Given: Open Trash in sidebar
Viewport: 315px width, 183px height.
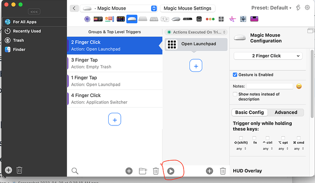Looking at the screenshot, I should [34, 40].
